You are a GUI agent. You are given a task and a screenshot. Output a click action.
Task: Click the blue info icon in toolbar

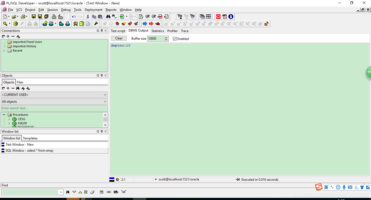[231, 17]
